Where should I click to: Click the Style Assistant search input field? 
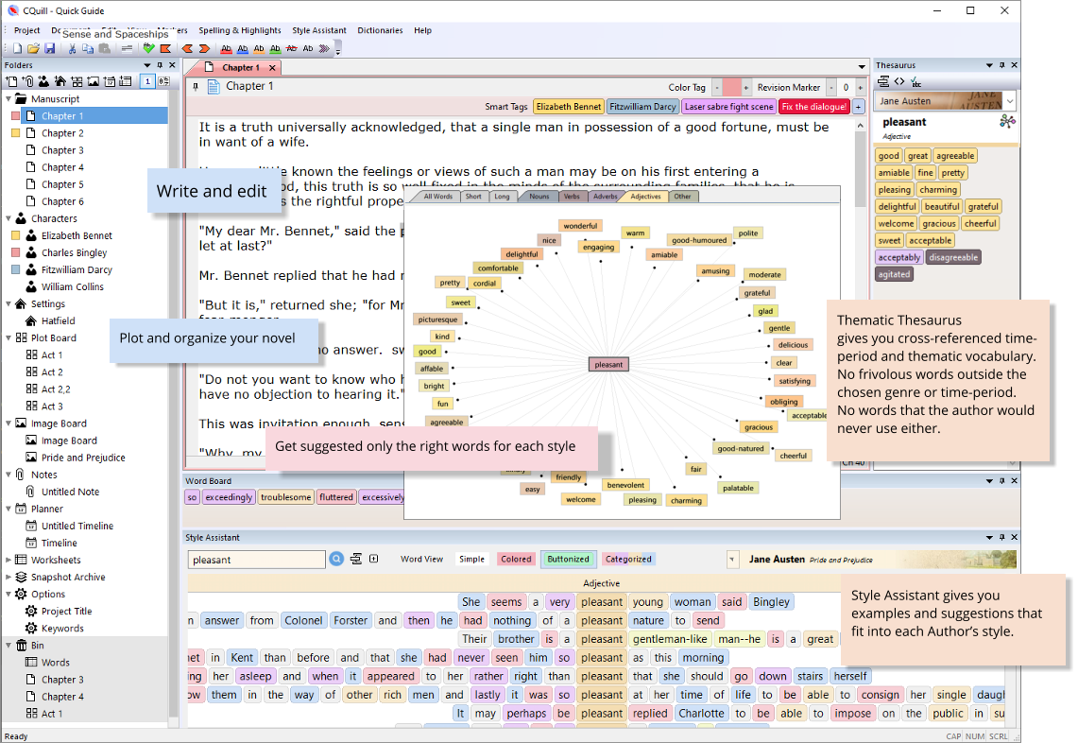click(x=256, y=560)
